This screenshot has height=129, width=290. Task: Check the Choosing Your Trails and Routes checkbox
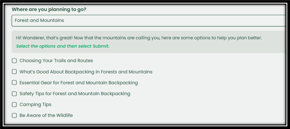click(x=14, y=61)
